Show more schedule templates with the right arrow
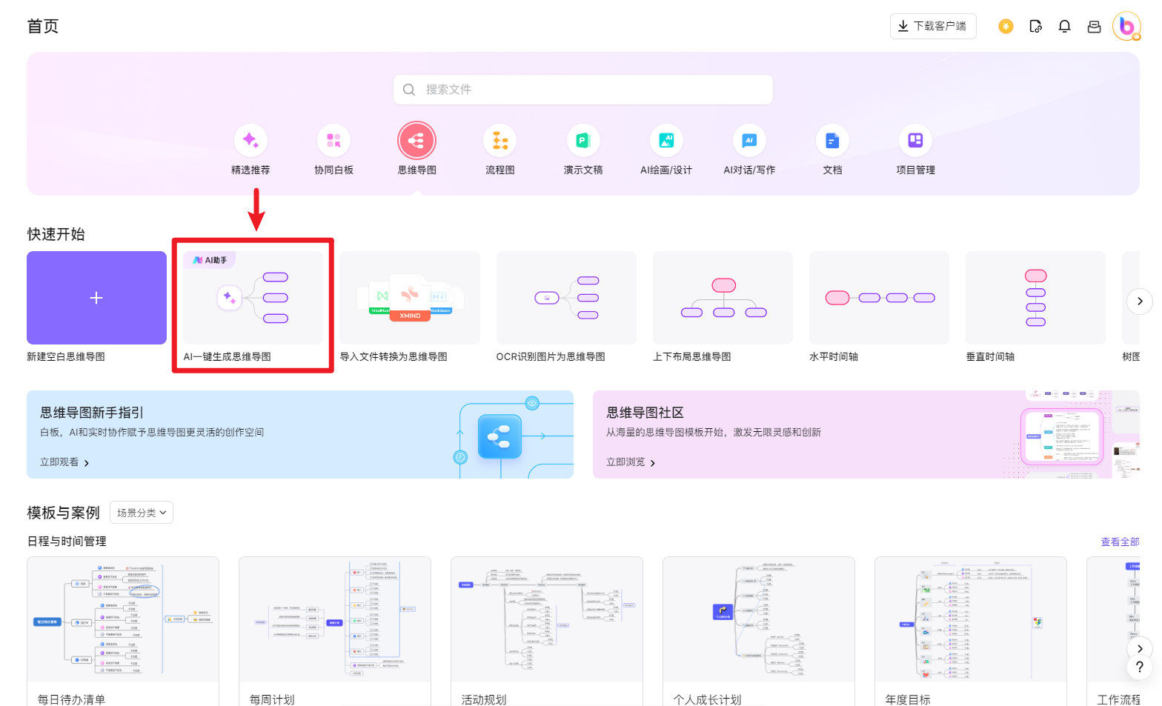1162x706 pixels. tap(1140, 649)
